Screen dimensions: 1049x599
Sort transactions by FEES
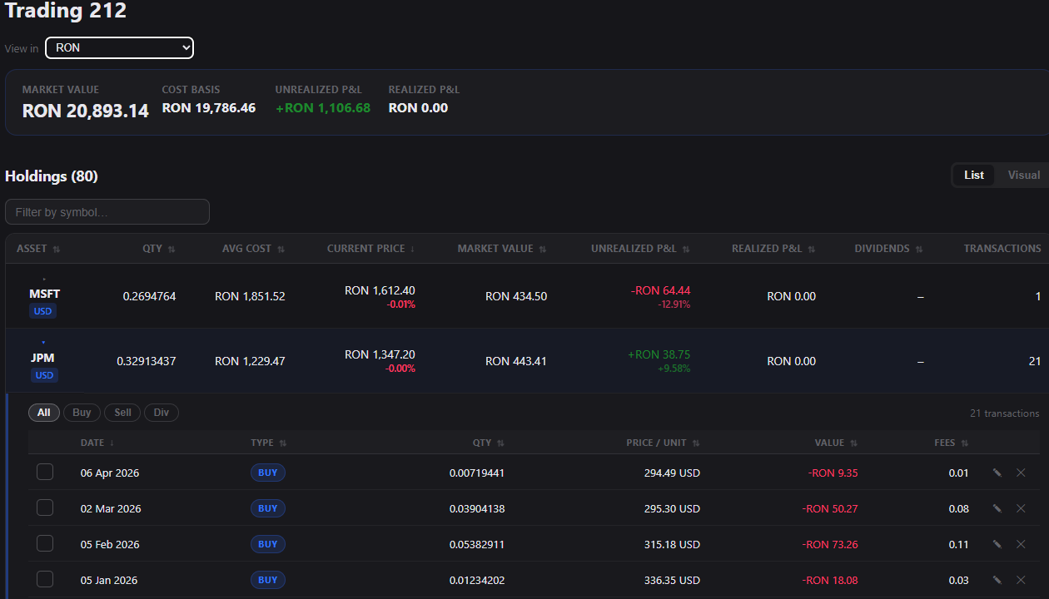click(x=952, y=443)
